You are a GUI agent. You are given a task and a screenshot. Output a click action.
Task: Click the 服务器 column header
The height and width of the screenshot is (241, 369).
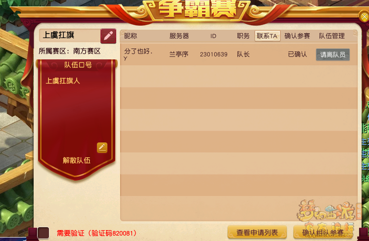pyautogui.click(x=179, y=36)
